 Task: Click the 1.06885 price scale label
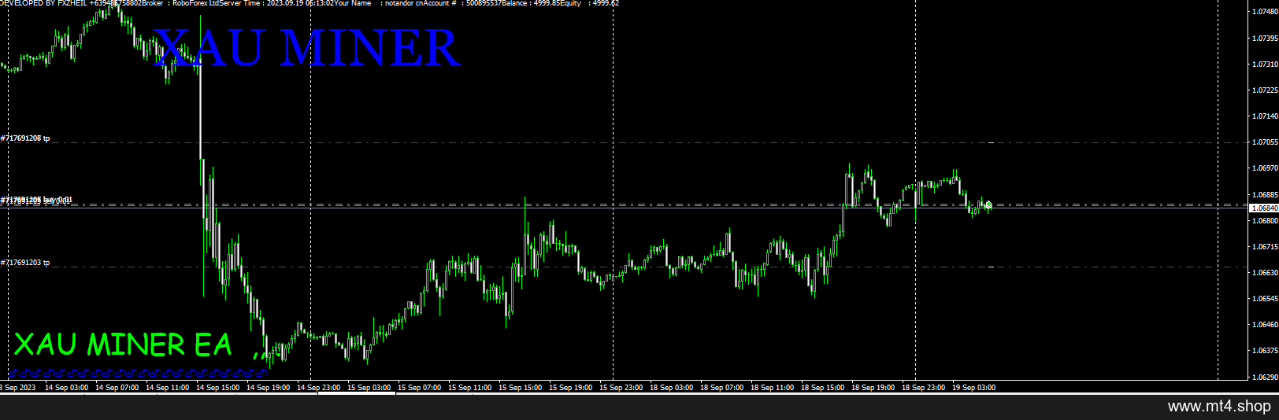pos(1265,194)
